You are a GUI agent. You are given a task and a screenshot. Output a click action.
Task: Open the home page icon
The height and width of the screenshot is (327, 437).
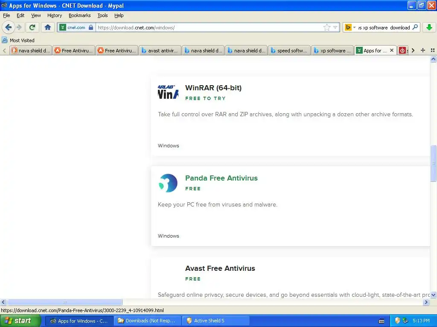[x=48, y=27]
